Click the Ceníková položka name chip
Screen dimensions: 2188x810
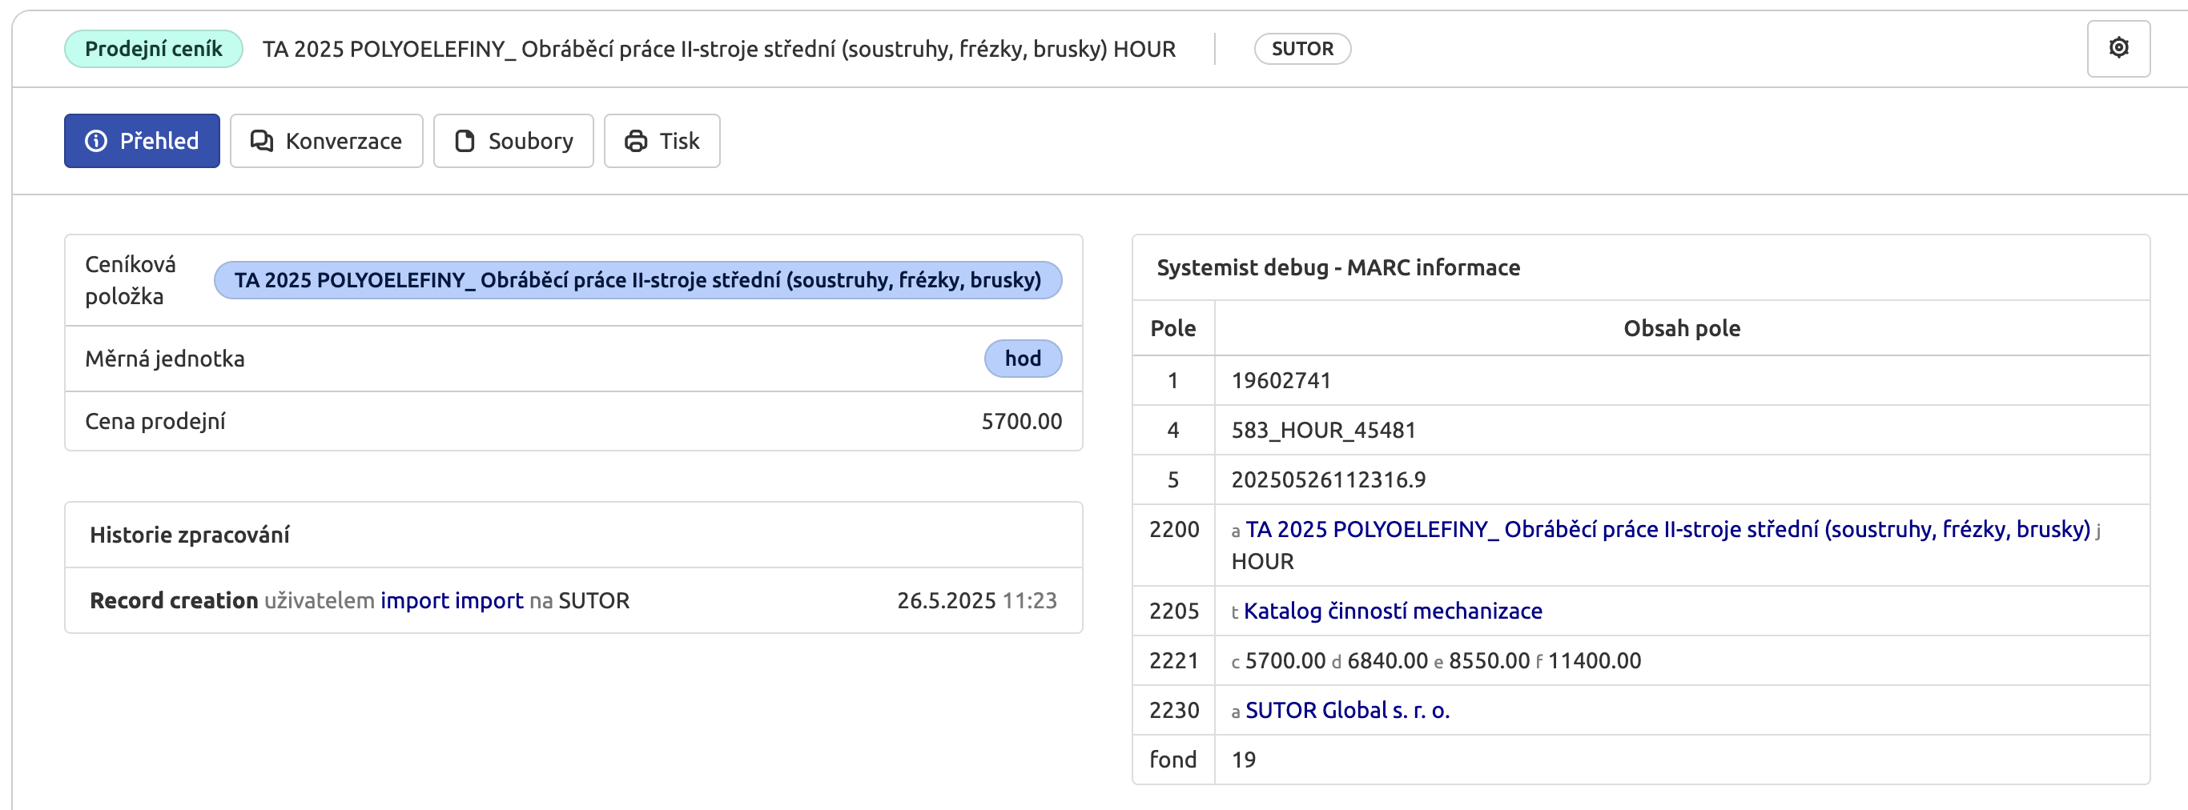pos(637,279)
